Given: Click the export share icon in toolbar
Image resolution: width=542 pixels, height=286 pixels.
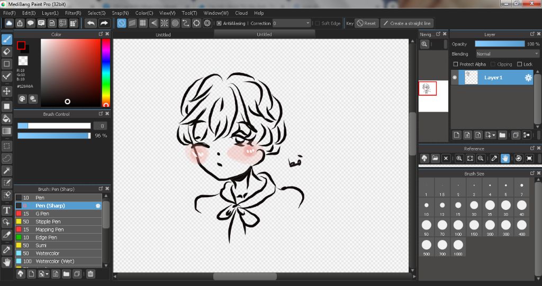Looking at the screenshot, I should (20, 23).
